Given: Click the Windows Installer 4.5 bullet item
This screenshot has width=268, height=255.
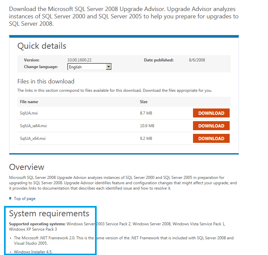Looking at the screenshot, I should click(33, 252).
